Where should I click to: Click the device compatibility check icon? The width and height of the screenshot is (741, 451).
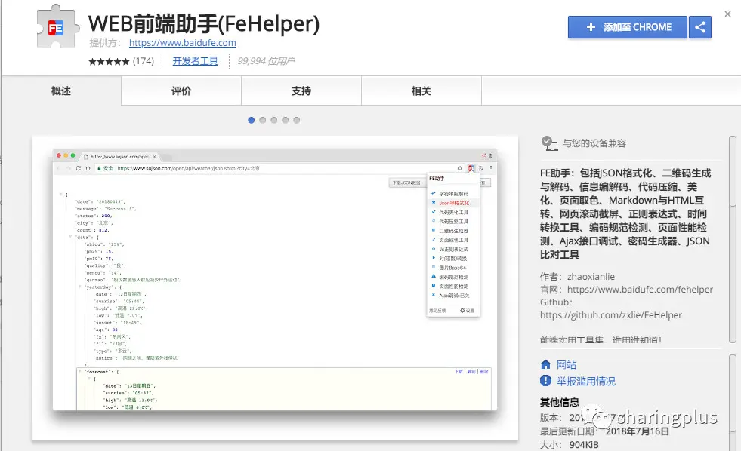point(549,143)
